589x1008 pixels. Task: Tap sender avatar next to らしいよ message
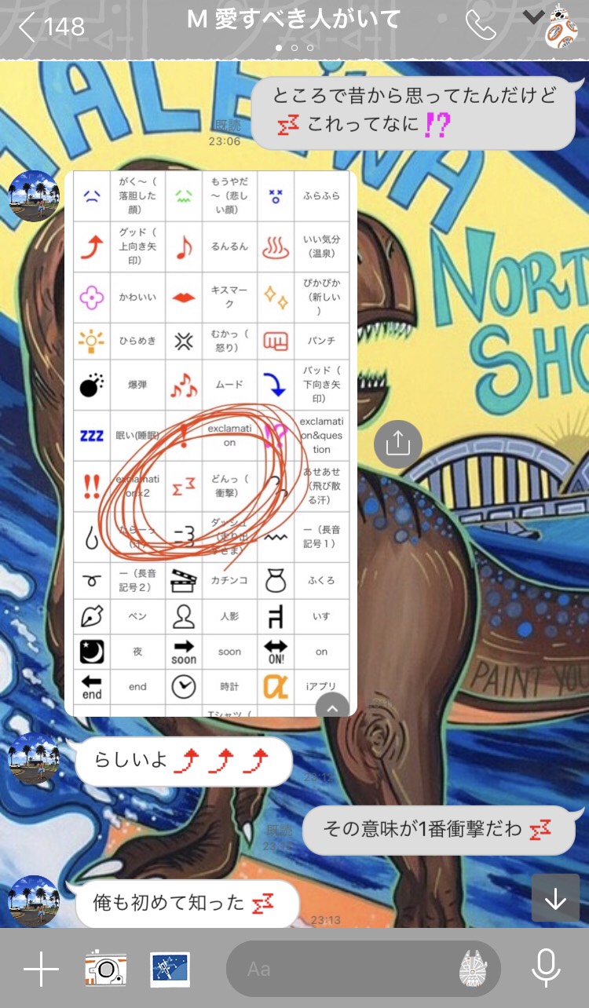pos(34,758)
